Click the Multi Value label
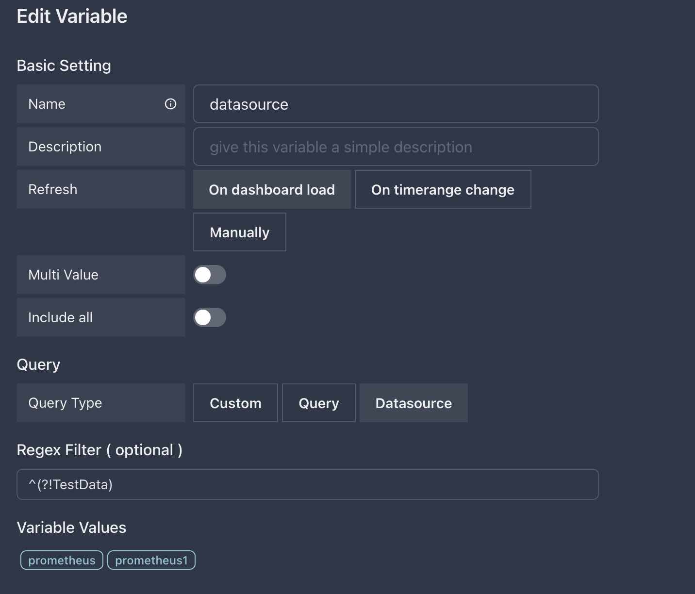This screenshot has width=695, height=594. point(101,275)
